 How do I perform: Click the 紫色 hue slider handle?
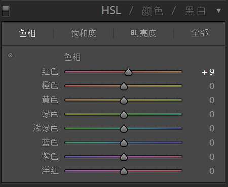pos(124,157)
